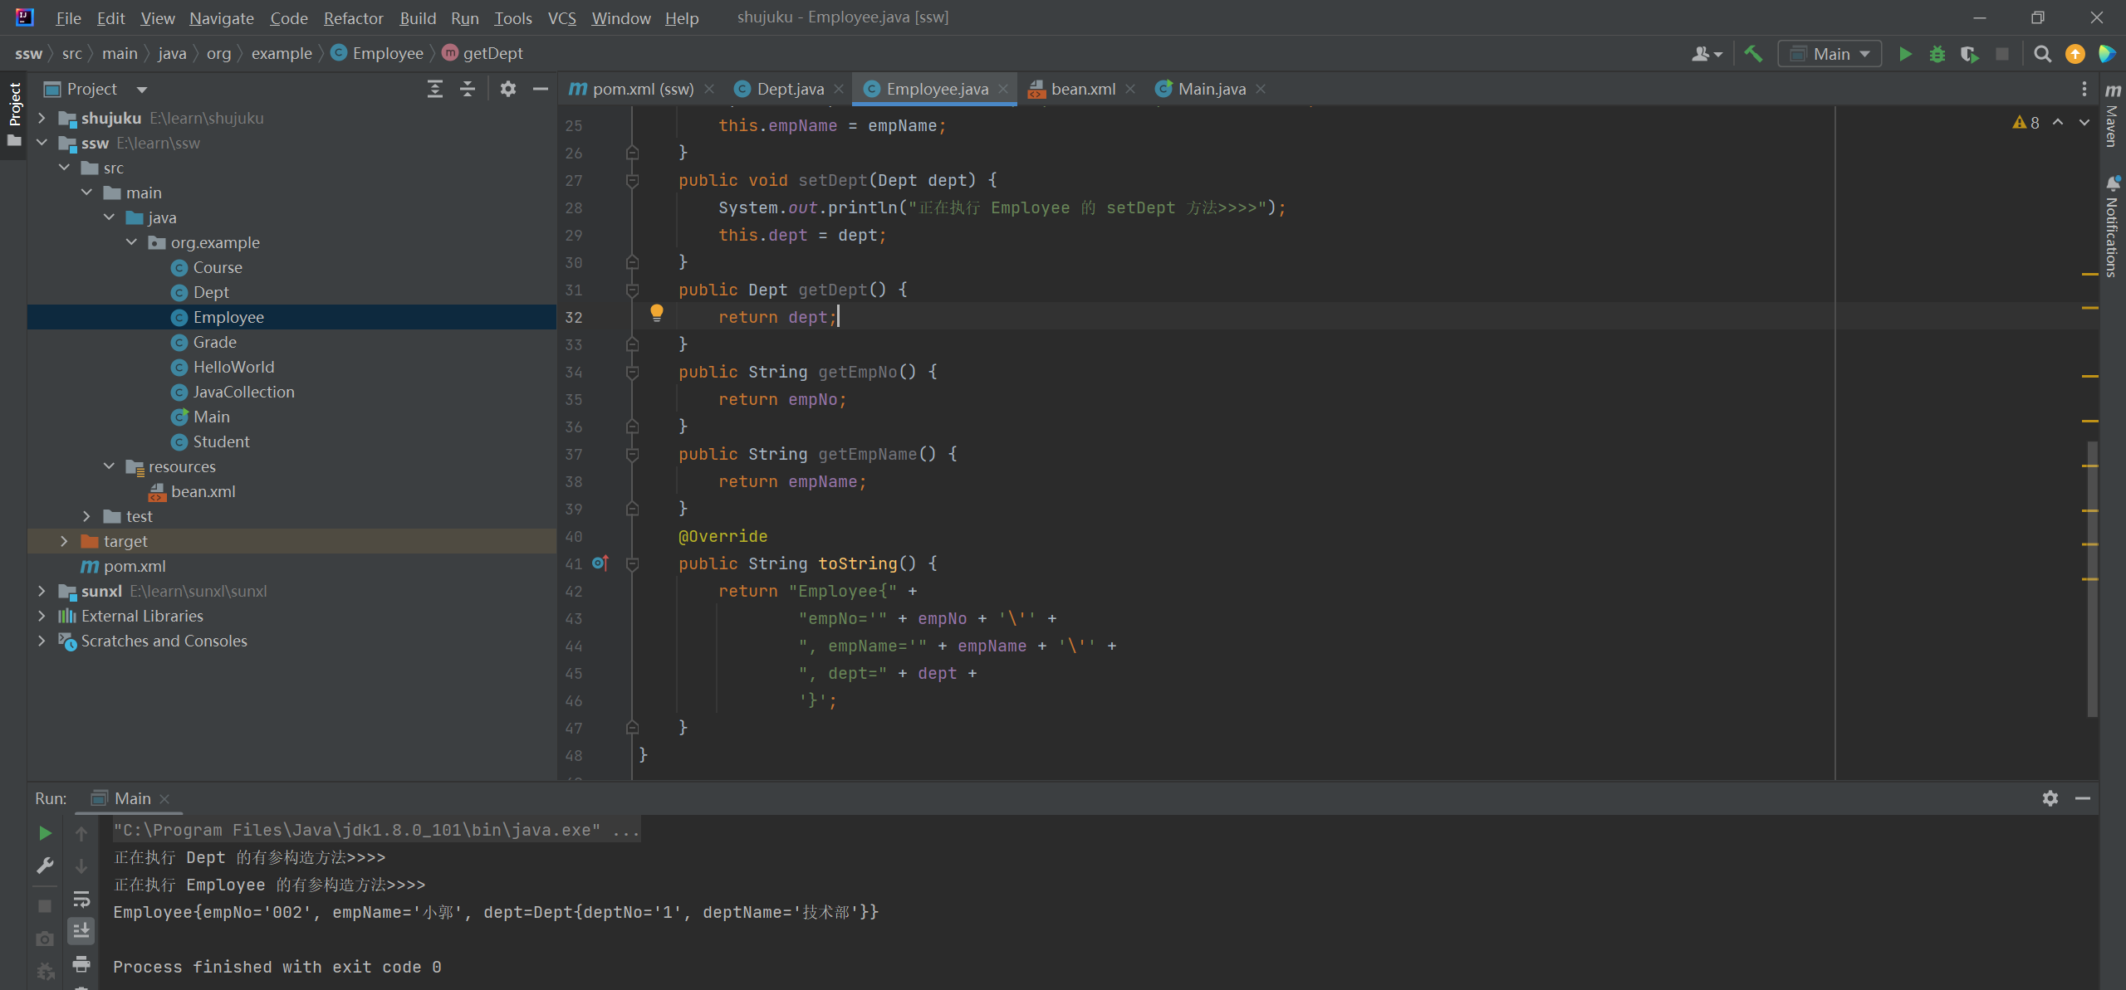Click the Build project hammer icon
Screen dimensions: 2126x990
point(1753,54)
